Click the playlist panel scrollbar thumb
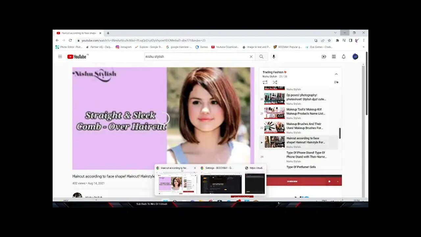Viewport: 421px width, 237px height. [340, 133]
